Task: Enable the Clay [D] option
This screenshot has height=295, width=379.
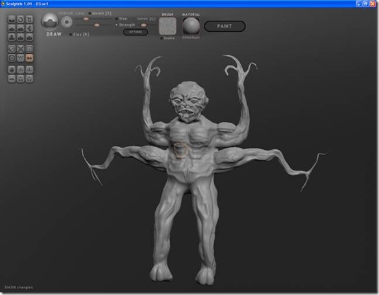Action: 79,34
